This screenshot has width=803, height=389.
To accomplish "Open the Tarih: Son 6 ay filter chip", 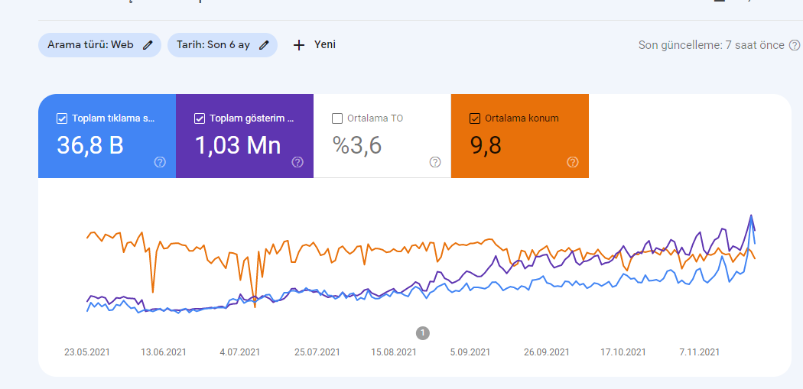I will [223, 45].
